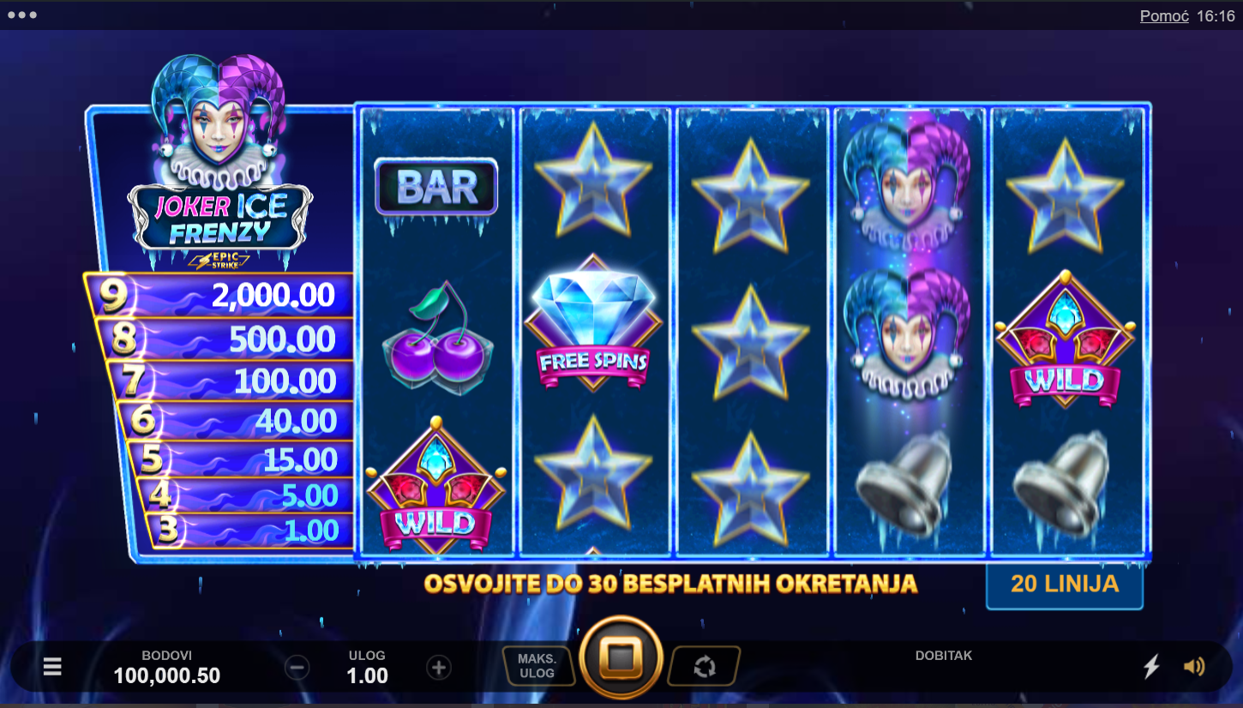Open the Pomoć help link
The width and height of the screenshot is (1243, 708).
coord(1164,15)
